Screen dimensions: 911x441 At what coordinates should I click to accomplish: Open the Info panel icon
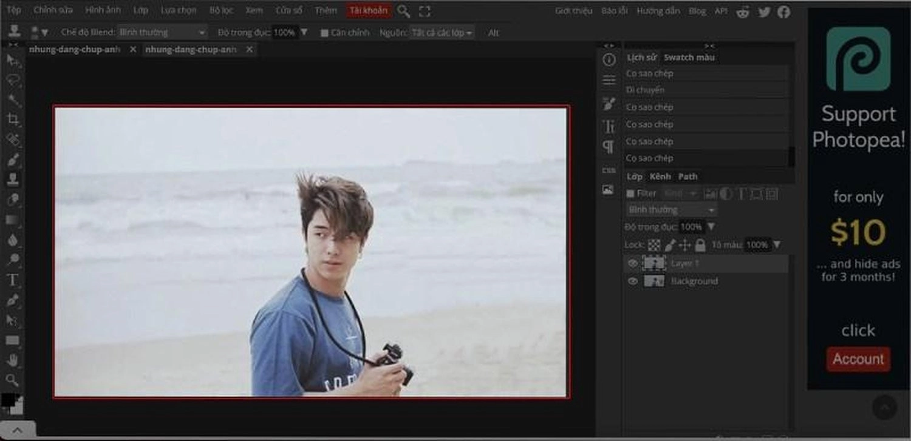[609, 59]
